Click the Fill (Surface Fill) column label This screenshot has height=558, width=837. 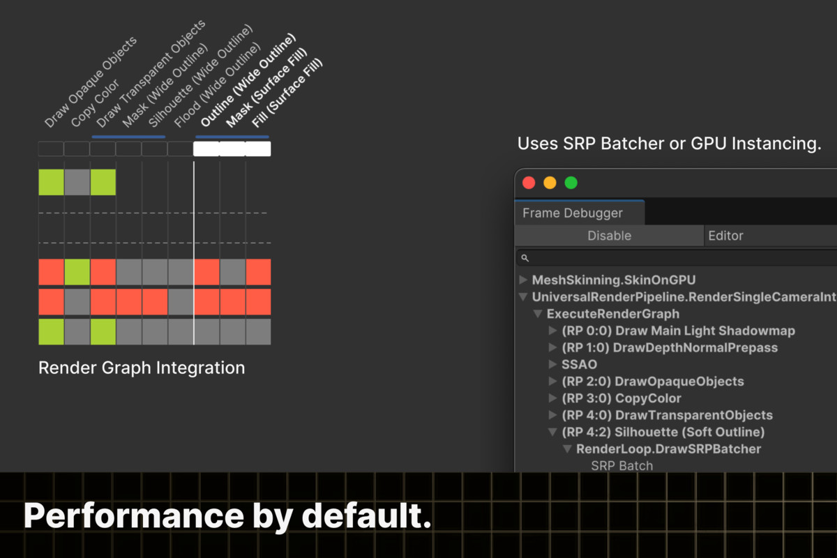[287, 93]
